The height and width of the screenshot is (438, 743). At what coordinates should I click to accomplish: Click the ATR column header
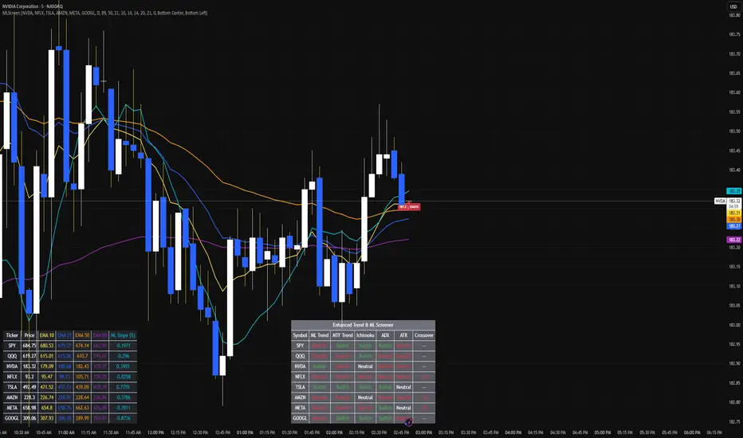403,335
